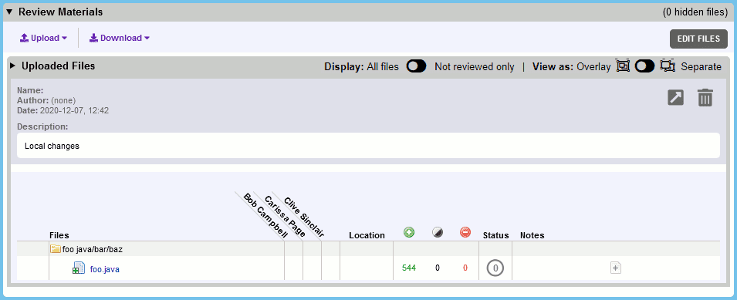Click the Overlay view icon
This screenshot has width=737, height=300.
[623, 66]
